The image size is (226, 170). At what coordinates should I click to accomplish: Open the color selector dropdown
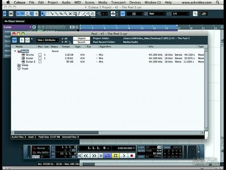204,14
